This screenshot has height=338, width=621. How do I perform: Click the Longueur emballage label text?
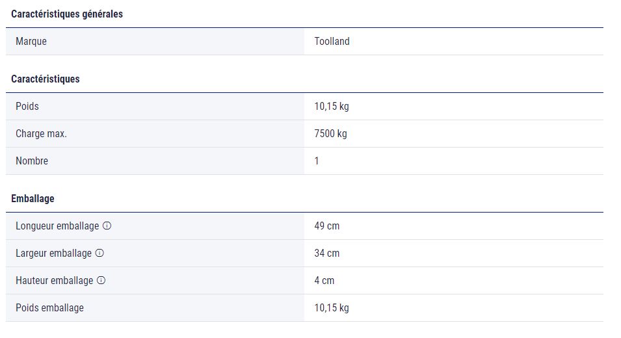coord(57,226)
